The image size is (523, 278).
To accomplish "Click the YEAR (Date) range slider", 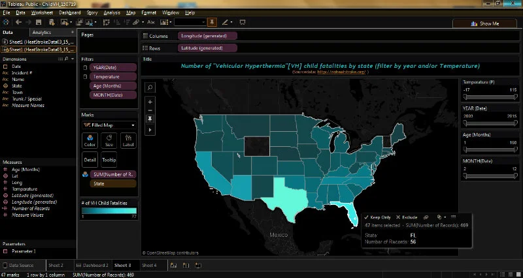I will pyautogui.click(x=490, y=123).
